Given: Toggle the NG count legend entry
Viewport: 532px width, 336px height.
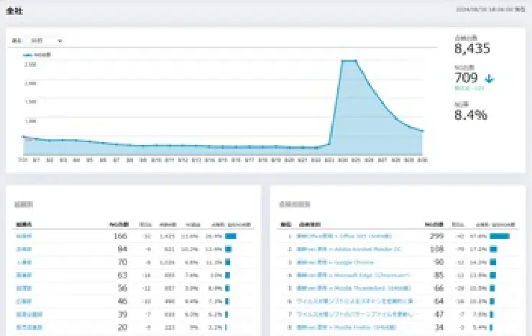Looking at the screenshot, I should pos(37,55).
